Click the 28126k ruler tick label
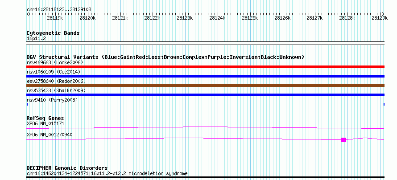 click(282, 18)
